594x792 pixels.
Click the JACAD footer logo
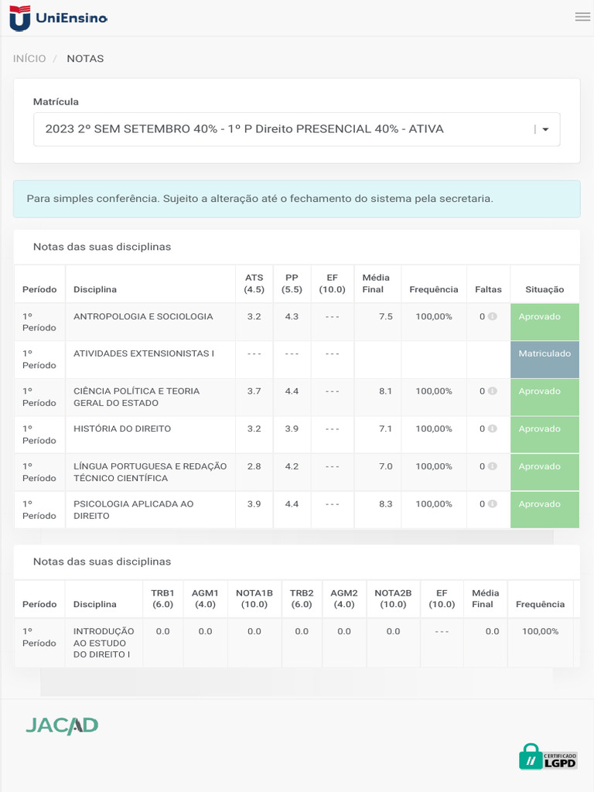coord(62,725)
